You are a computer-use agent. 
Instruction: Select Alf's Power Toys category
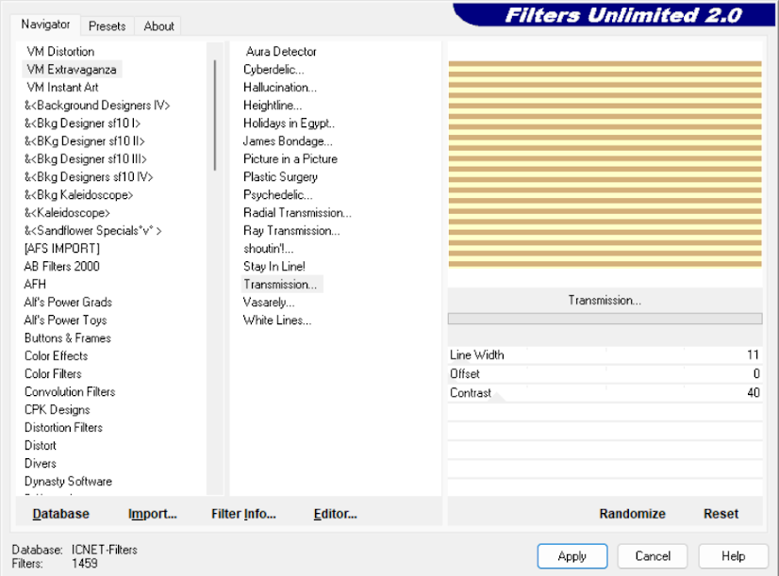66,320
